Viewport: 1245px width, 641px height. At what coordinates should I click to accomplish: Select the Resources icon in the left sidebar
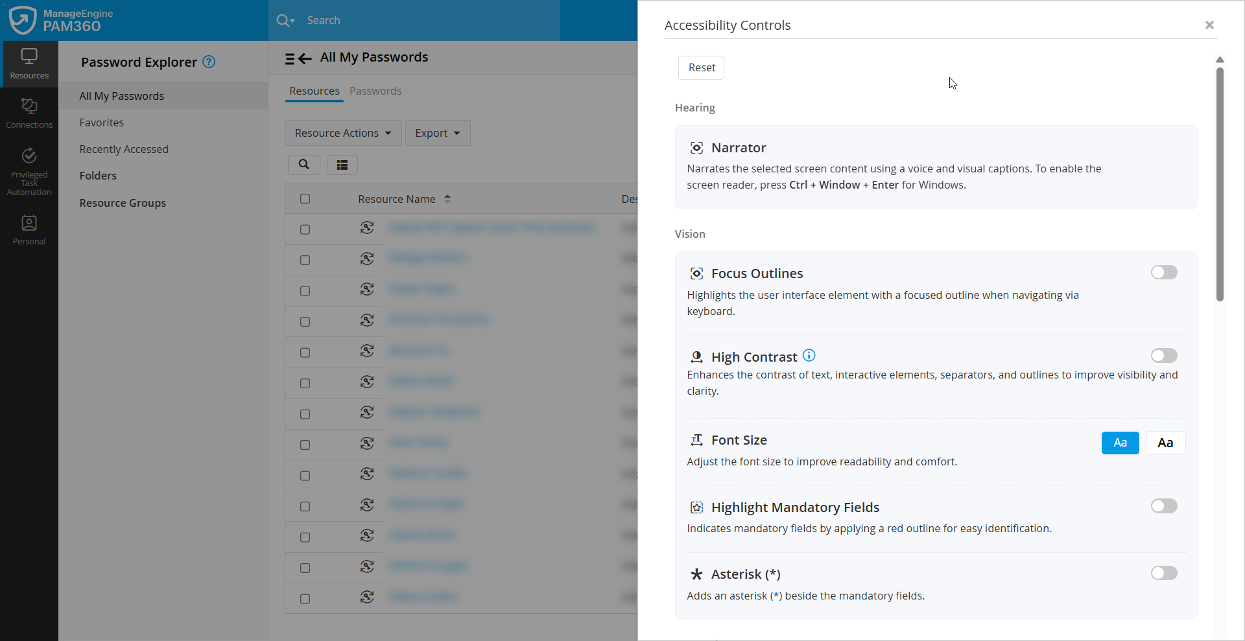coord(29,62)
